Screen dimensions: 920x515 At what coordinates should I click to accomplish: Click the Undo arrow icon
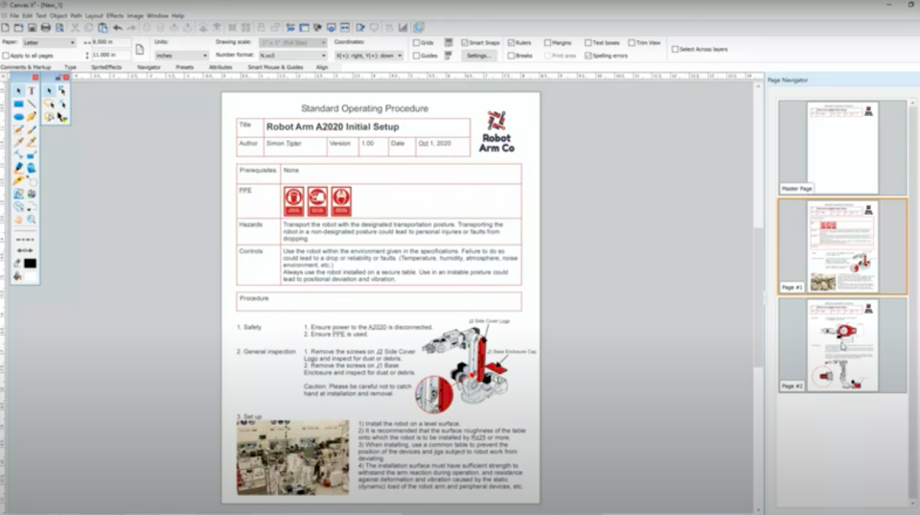tap(118, 28)
